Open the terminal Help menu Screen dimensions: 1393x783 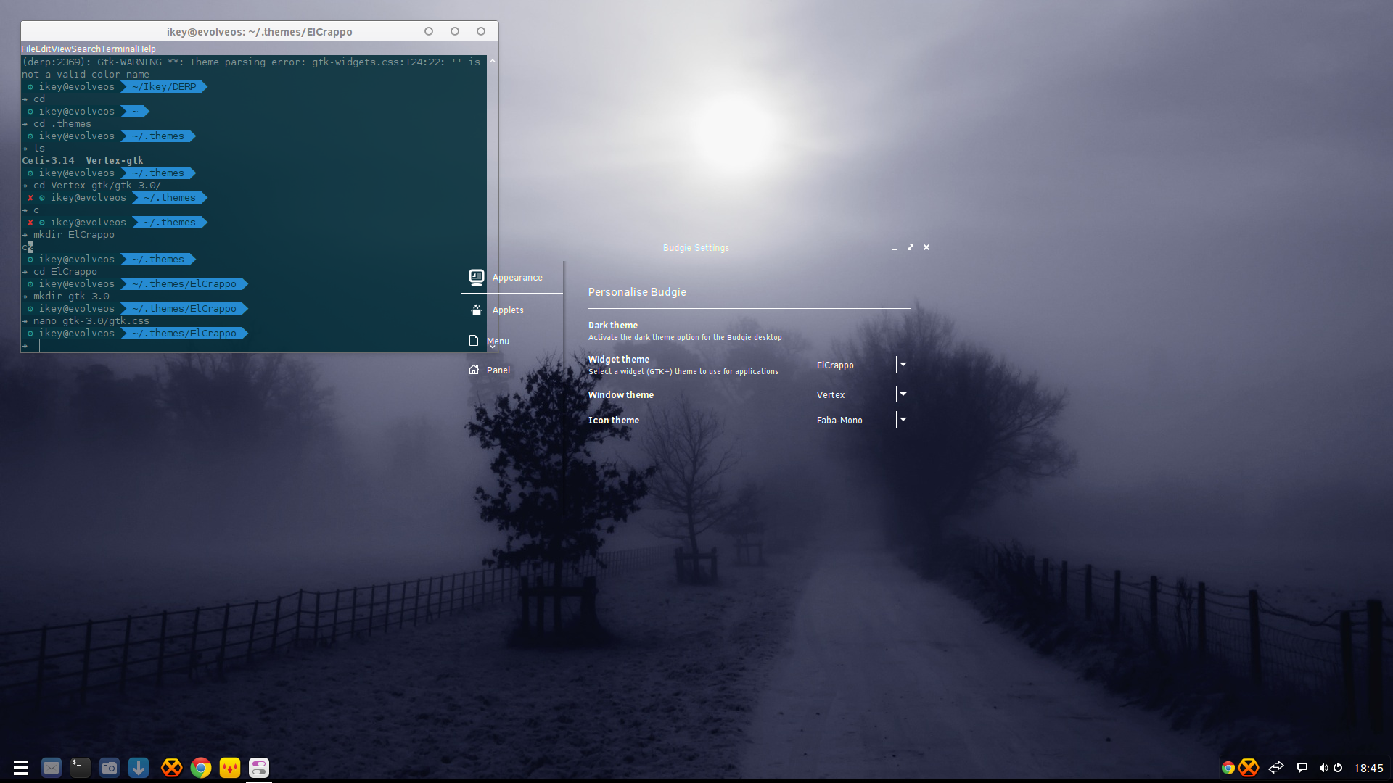coord(147,49)
